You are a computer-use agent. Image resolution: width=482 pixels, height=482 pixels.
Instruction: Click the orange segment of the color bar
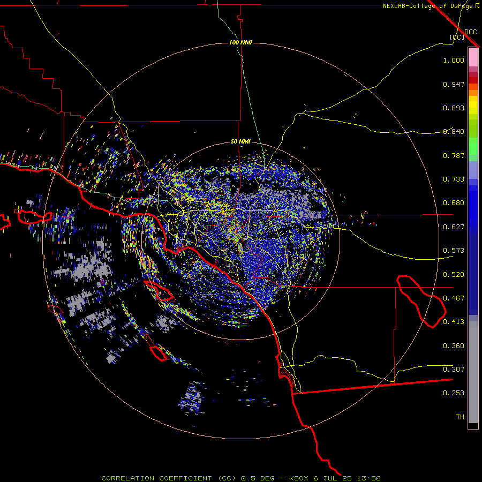point(473,93)
